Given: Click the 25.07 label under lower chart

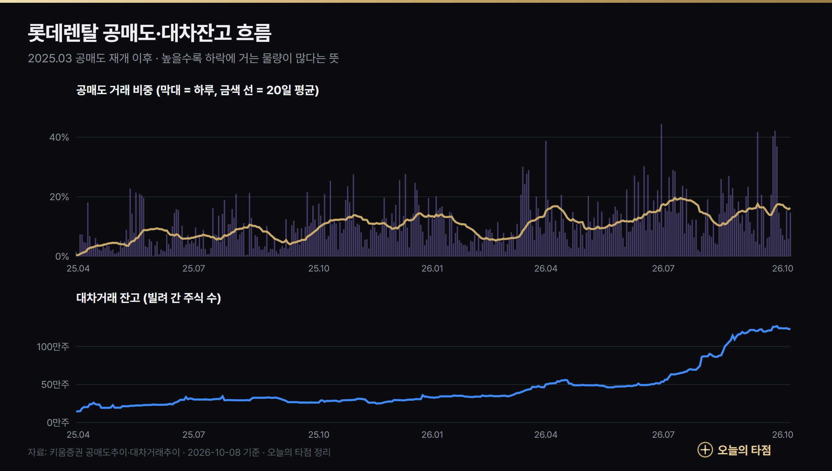Looking at the screenshot, I should (194, 435).
